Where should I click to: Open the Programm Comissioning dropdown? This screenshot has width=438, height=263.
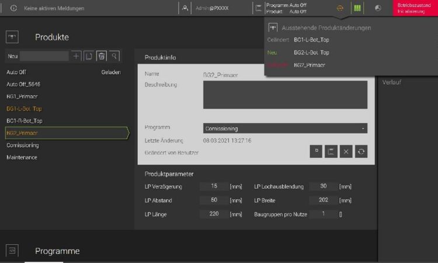point(285,129)
